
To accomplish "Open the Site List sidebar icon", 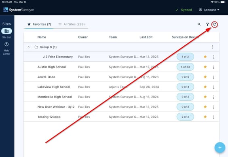I will (6, 31).
